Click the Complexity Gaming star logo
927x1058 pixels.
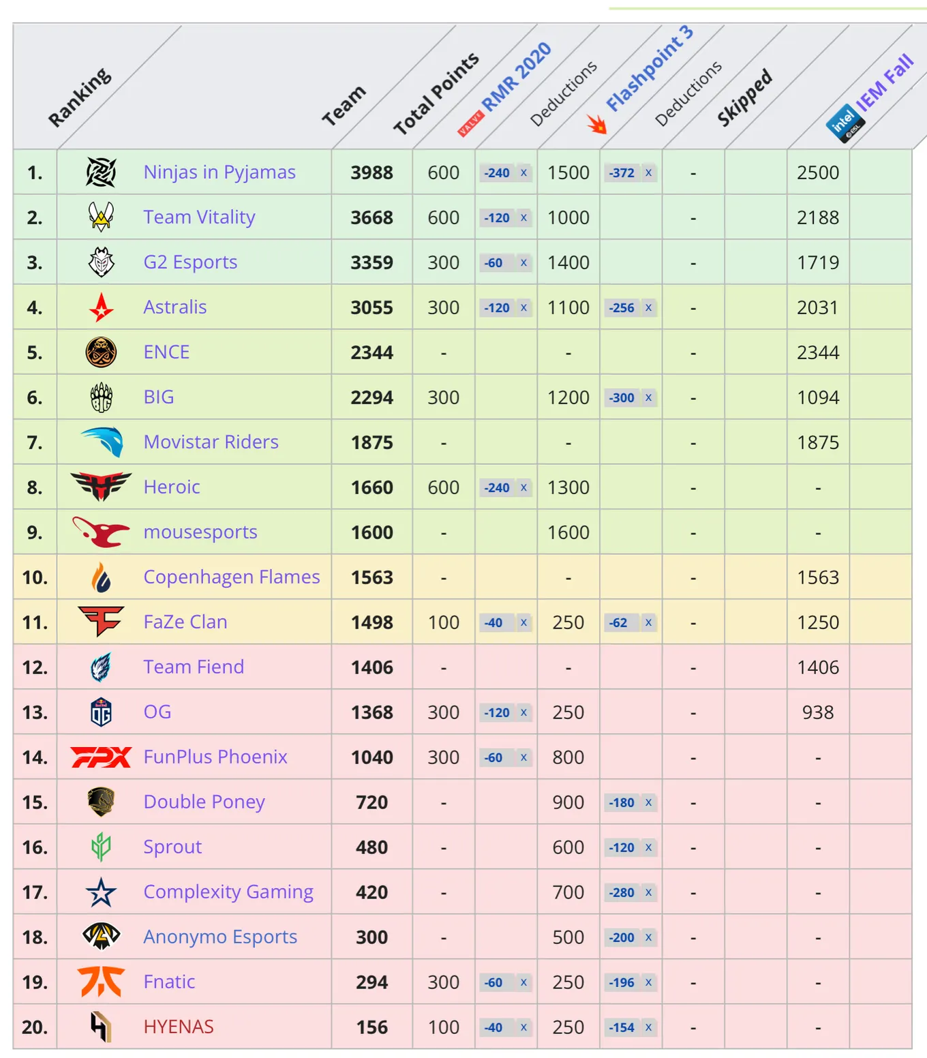(101, 892)
